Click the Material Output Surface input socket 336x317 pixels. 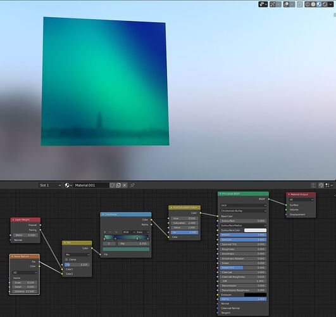coord(286,205)
